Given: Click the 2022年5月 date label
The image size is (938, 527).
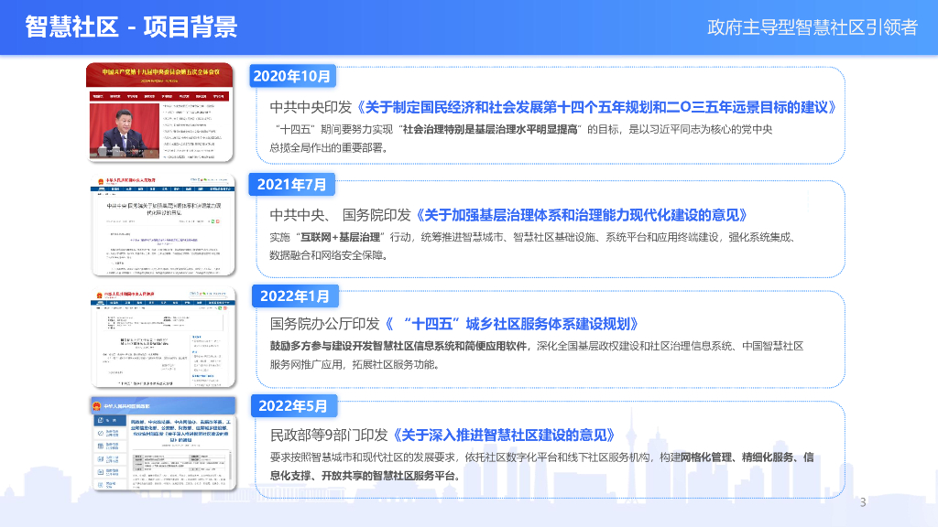Looking at the screenshot, I should click(293, 406).
